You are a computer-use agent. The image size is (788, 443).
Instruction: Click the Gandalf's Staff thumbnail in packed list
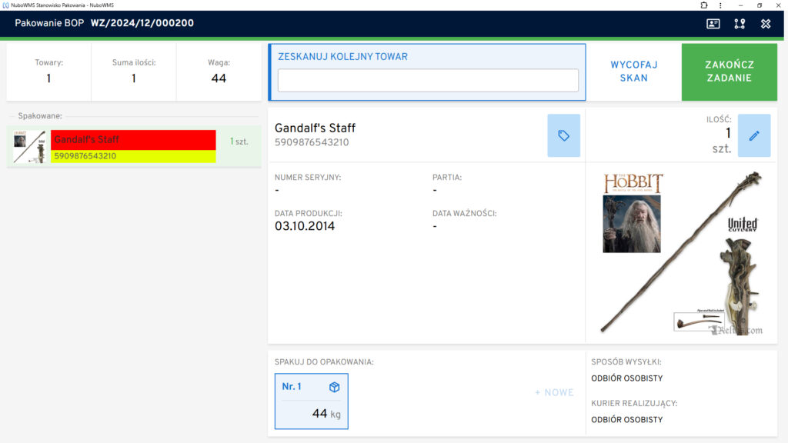(30, 146)
